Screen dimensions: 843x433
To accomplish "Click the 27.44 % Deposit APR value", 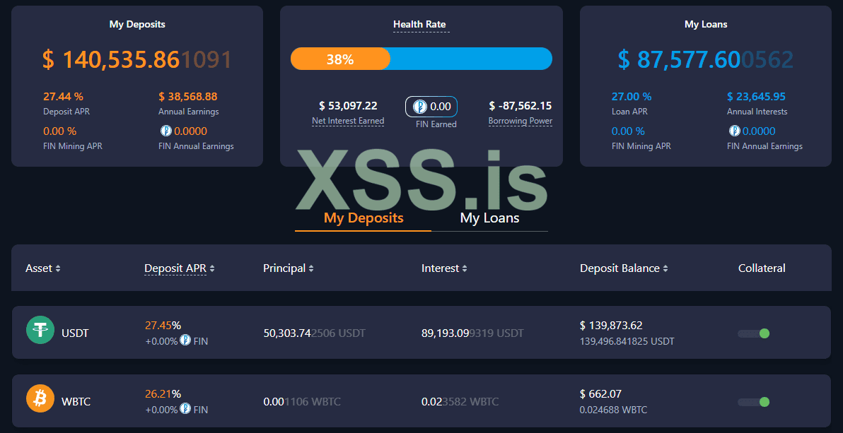I will (x=64, y=97).
